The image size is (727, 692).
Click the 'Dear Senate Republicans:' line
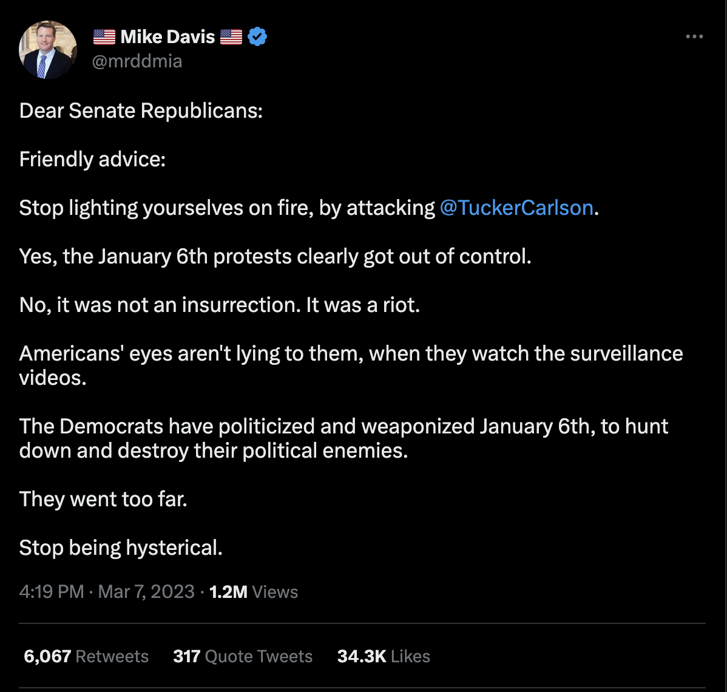(x=141, y=110)
